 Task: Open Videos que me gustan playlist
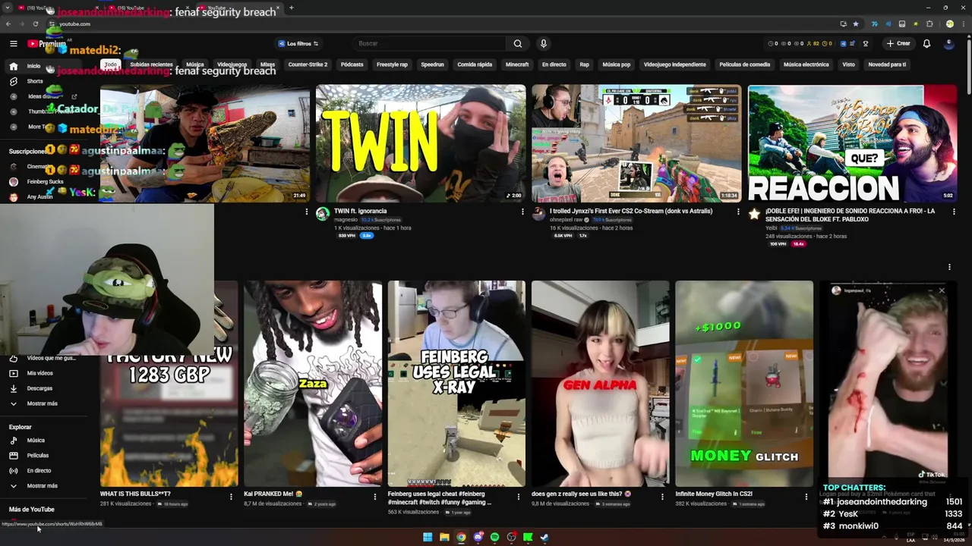(43, 358)
